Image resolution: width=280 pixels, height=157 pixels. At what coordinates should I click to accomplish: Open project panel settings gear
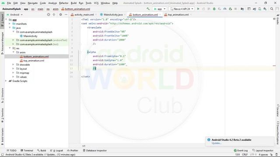click(61, 14)
